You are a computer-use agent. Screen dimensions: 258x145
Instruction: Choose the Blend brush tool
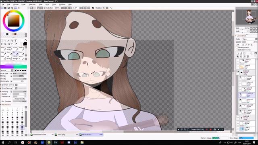pyautogui.click(x=9, y=53)
